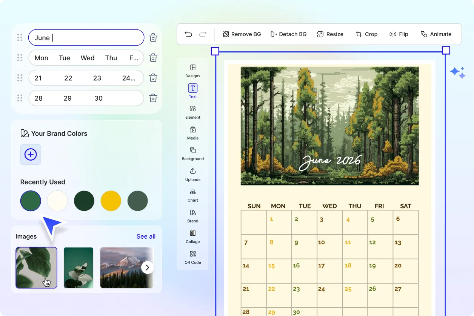Click the 'SUN' calendar header

(254, 206)
